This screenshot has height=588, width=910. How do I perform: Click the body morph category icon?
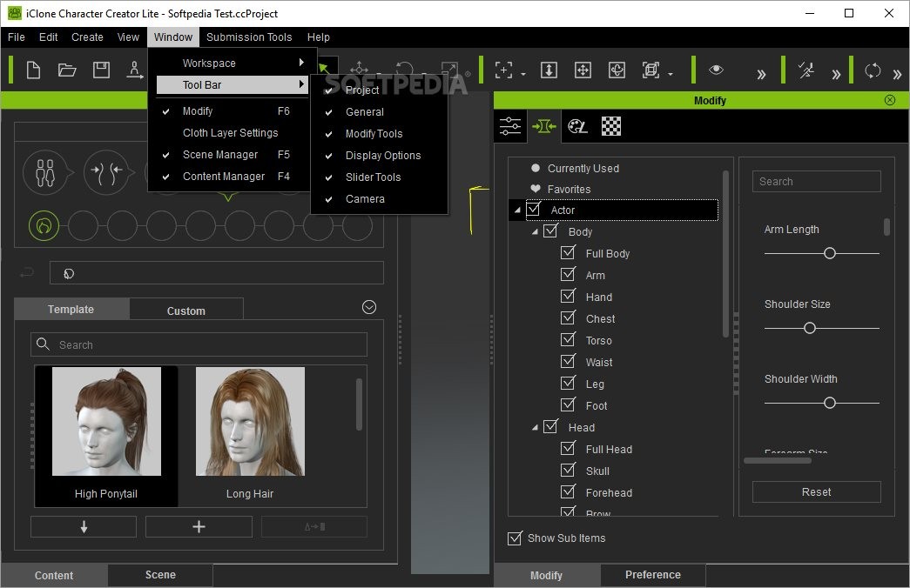click(x=107, y=172)
